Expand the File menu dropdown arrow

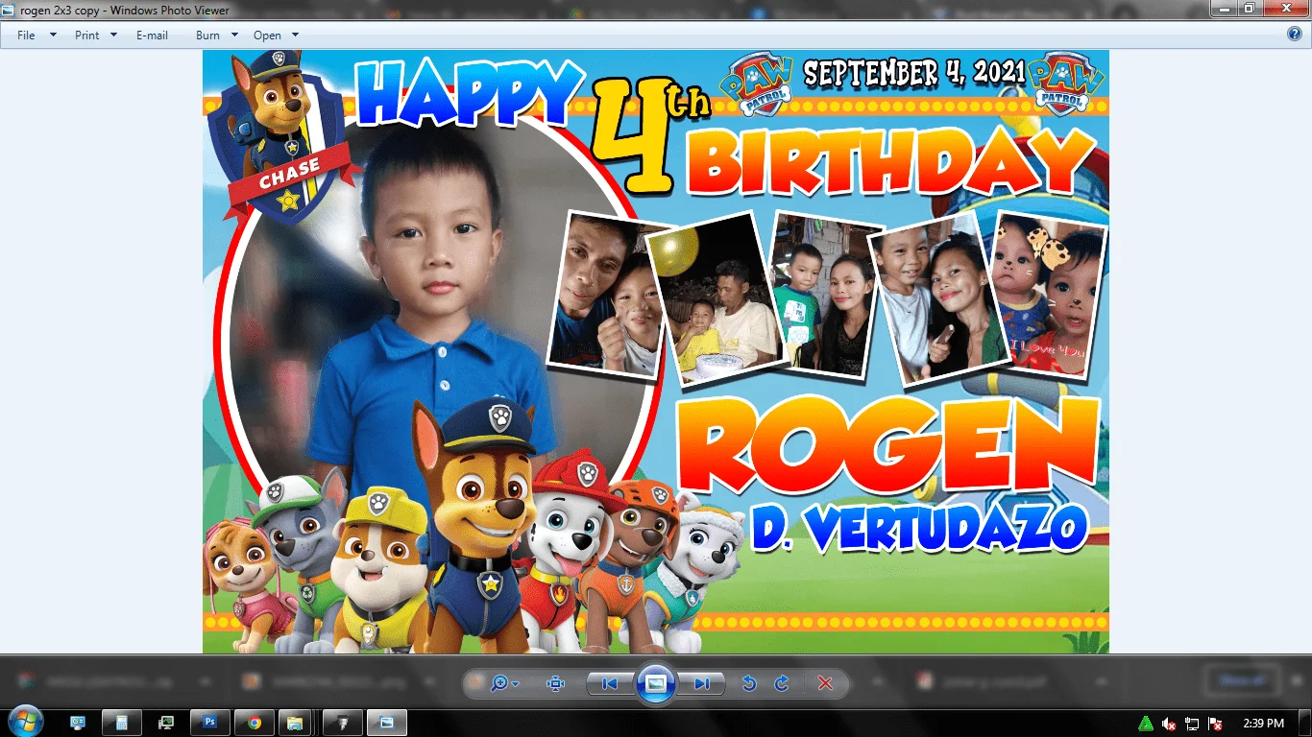coord(53,35)
